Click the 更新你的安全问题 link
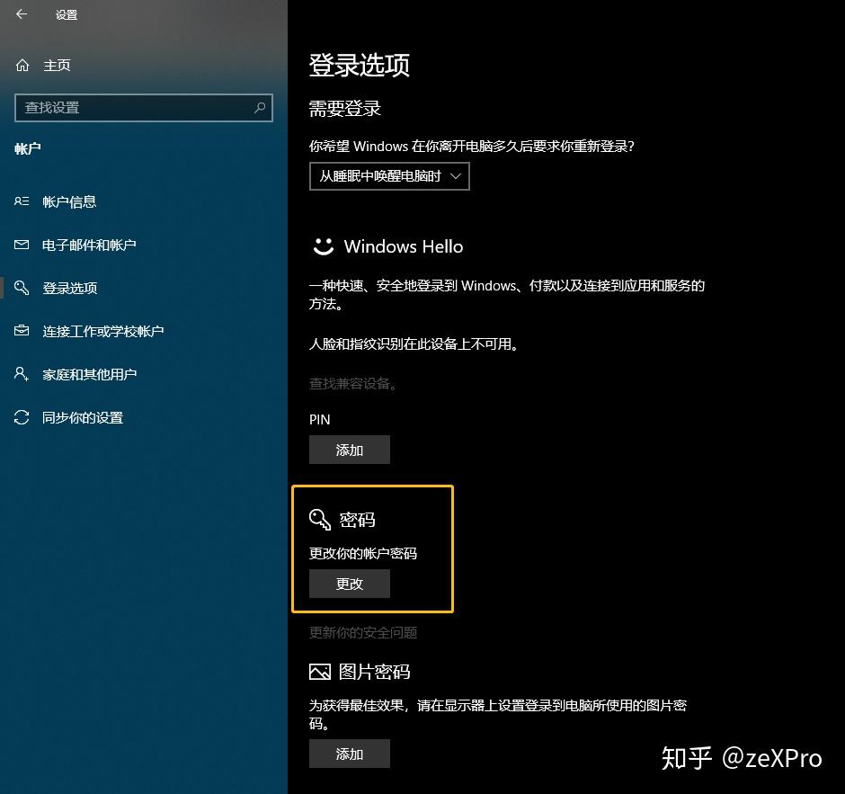The image size is (845, 794). tap(363, 632)
